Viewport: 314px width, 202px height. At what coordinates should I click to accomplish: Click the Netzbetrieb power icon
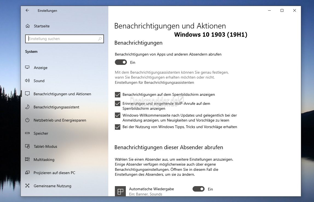27,120
